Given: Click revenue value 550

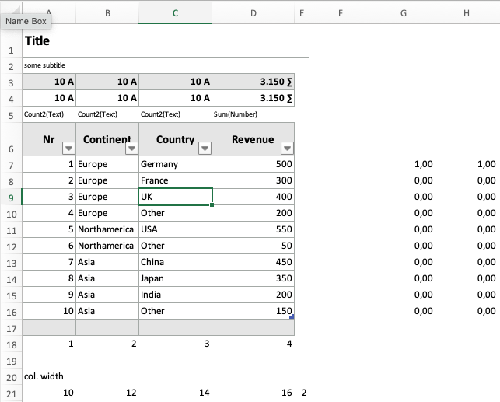Looking at the screenshot, I should point(253,229).
